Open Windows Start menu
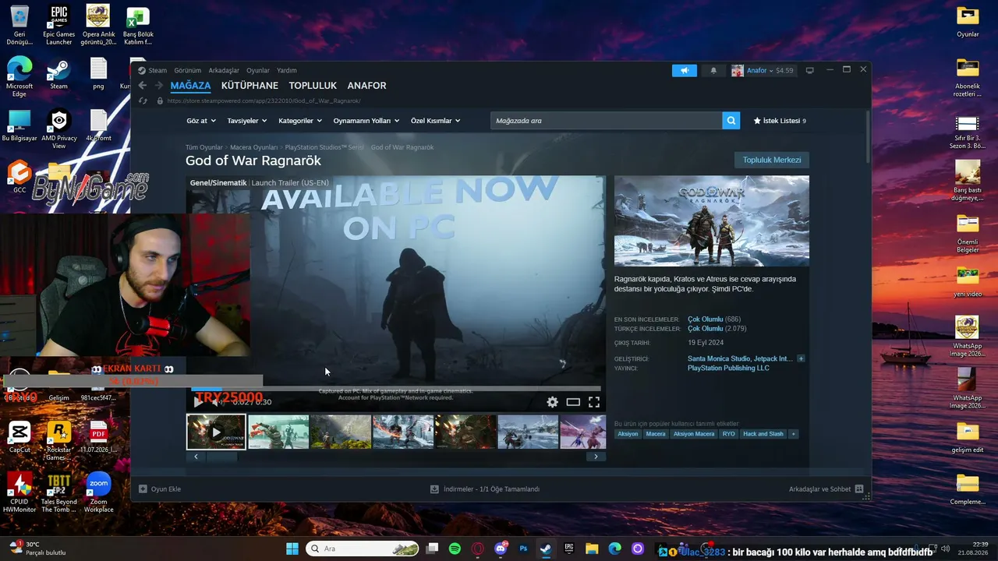The width and height of the screenshot is (998, 561). click(x=292, y=549)
